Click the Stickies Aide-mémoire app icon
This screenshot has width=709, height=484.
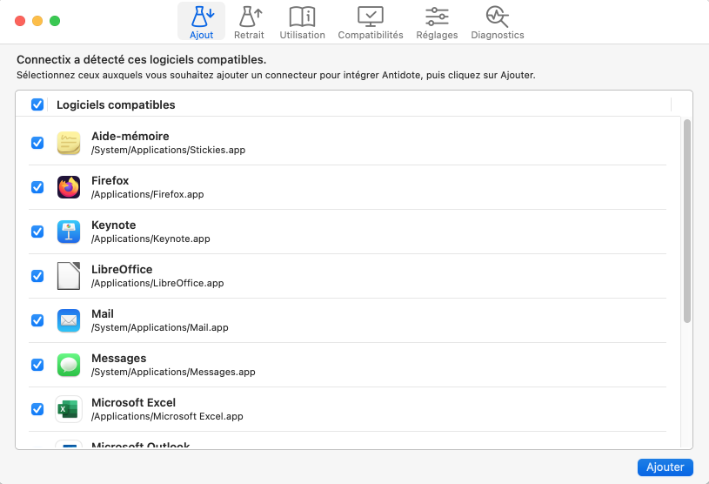(x=69, y=143)
